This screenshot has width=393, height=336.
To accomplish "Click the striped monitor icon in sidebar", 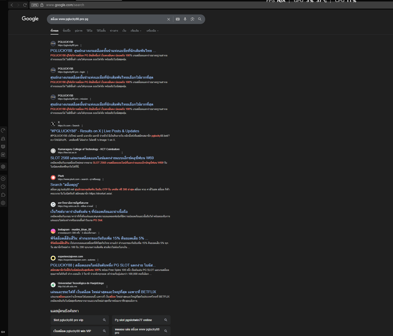I will [3, 147].
